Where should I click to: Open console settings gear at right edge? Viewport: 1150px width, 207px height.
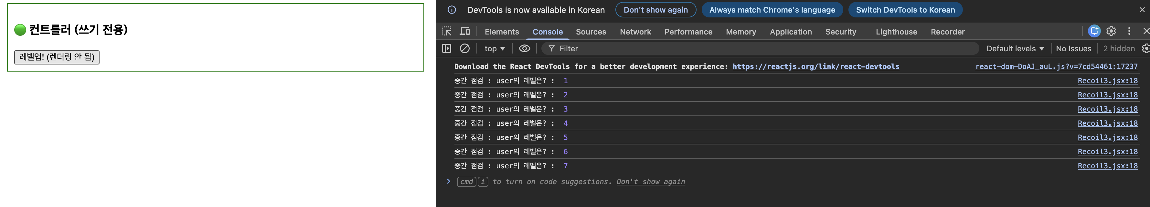tap(1145, 48)
